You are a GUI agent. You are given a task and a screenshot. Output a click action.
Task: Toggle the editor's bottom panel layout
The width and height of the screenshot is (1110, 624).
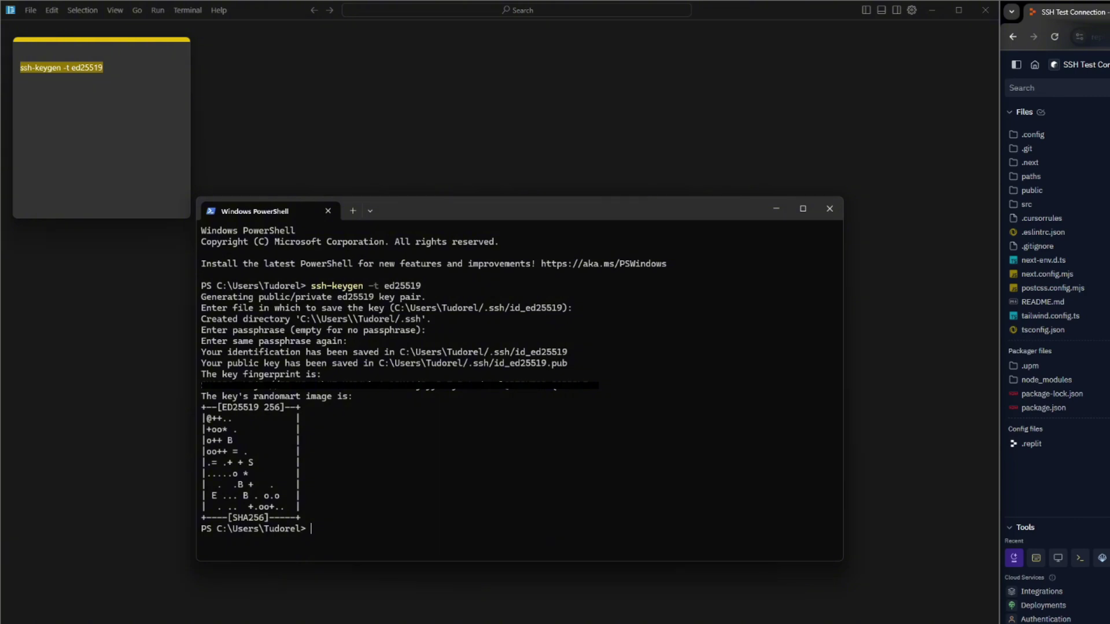tap(881, 10)
